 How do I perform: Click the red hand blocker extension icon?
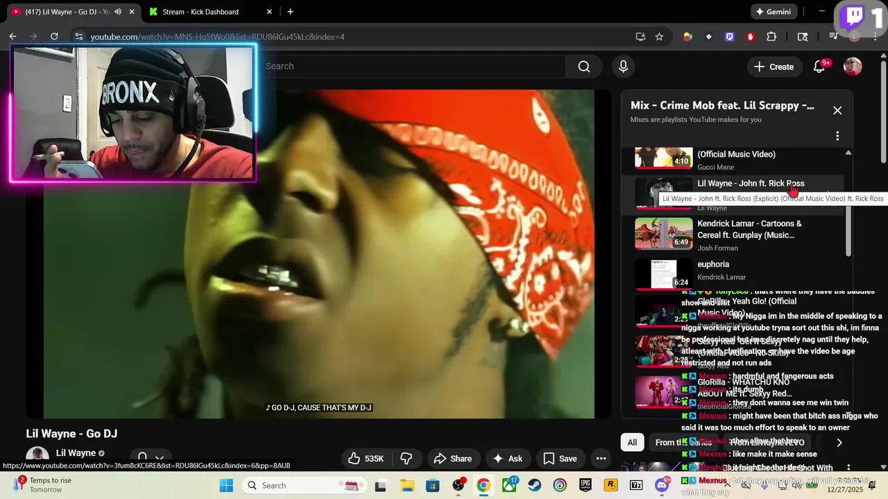[x=750, y=37]
